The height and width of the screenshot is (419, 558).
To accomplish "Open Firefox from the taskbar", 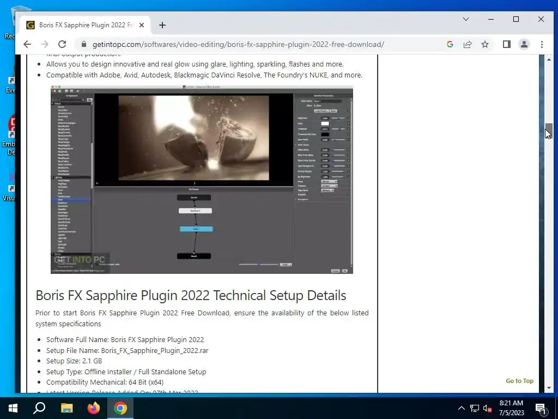I will [94, 408].
